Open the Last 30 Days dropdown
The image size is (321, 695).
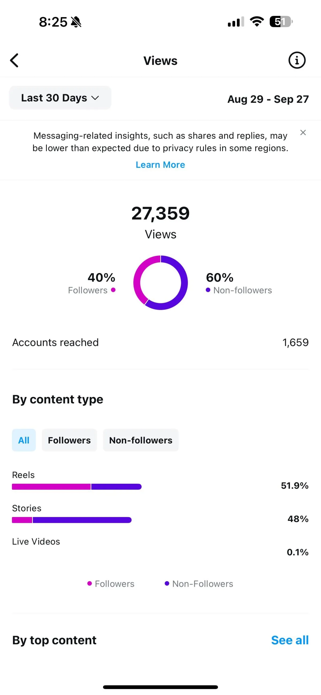[x=60, y=98]
